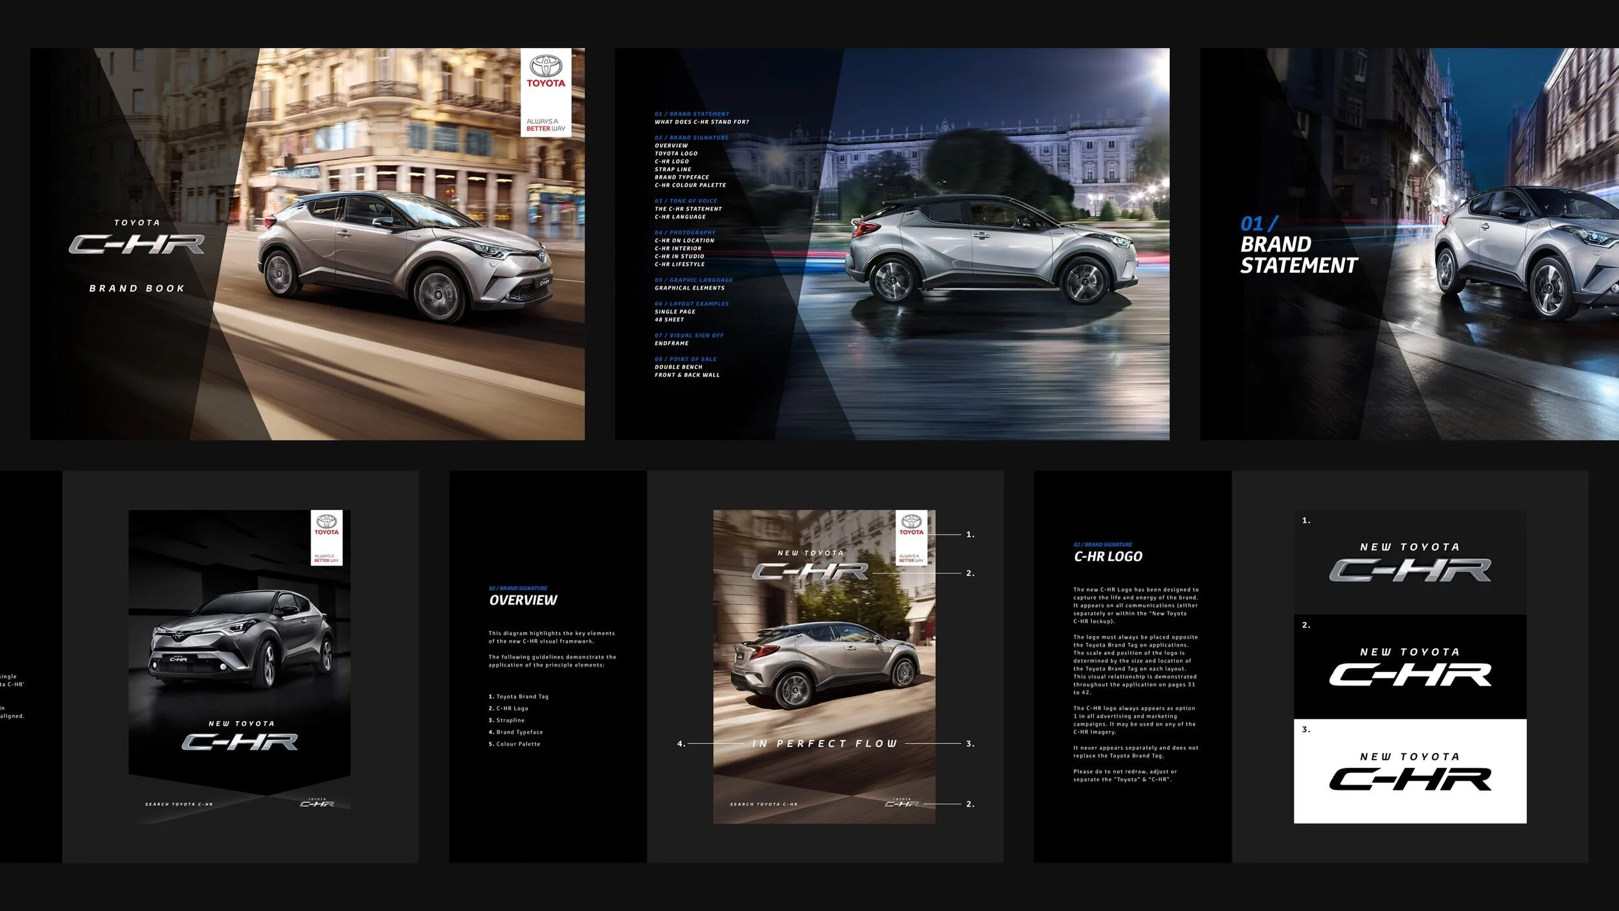Click the Toyota brand tag on the dark studio poster
This screenshot has width=1619, height=911.
(326, 538)
